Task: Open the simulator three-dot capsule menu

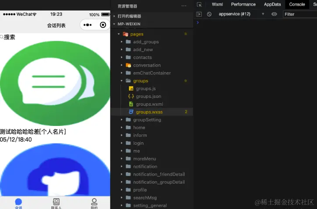Action: click(87, 25)
